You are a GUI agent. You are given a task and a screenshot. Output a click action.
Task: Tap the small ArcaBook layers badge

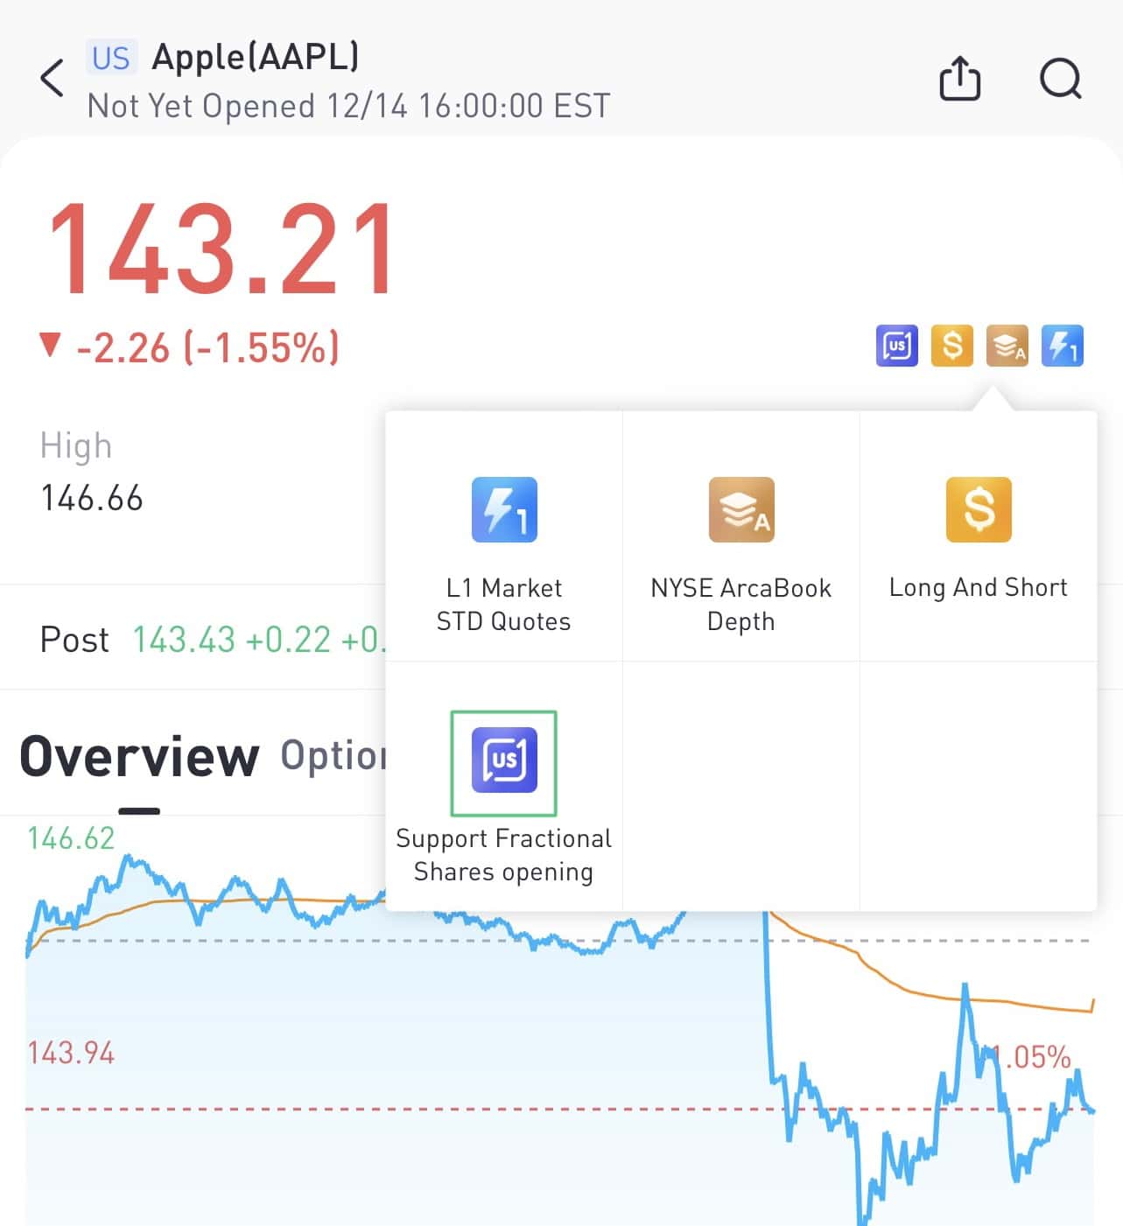(1007, 346)
